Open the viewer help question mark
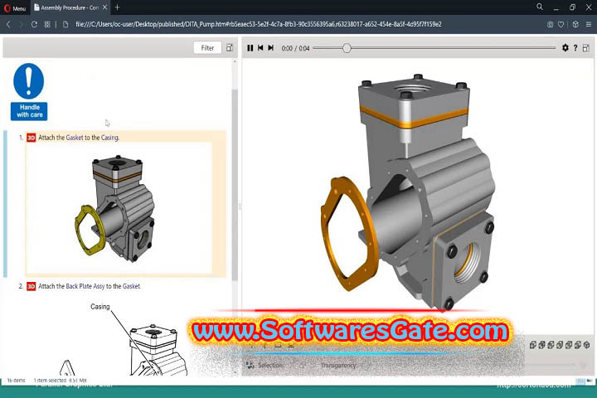The image size is (597, 398). pos(575,47)
